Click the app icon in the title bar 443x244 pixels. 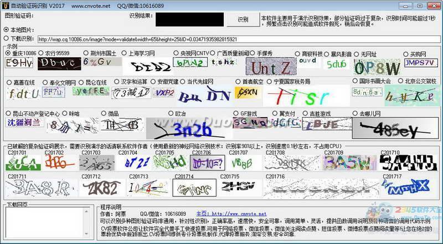coord(6,6)
